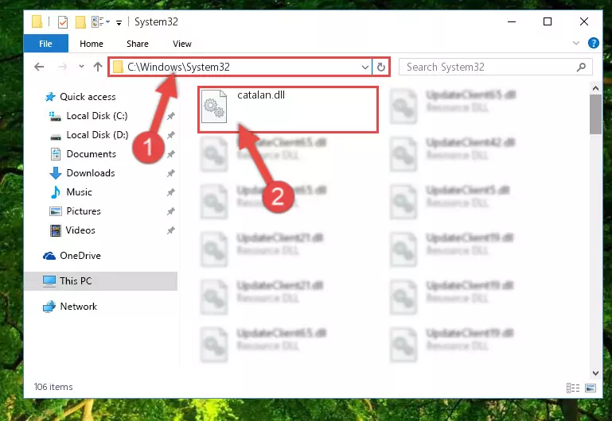
Task: Open the recent locations dropdown arrow
Action: pos(81,67)
